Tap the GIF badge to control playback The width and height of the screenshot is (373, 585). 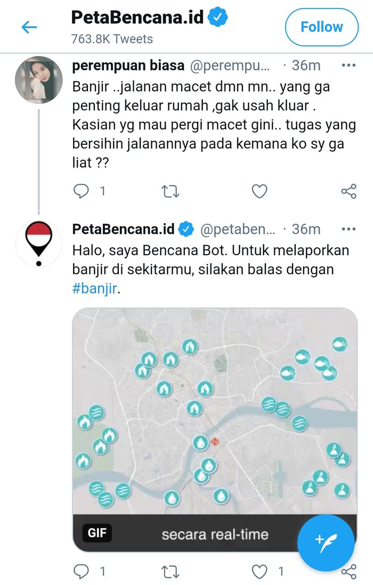tap(96, 532)
